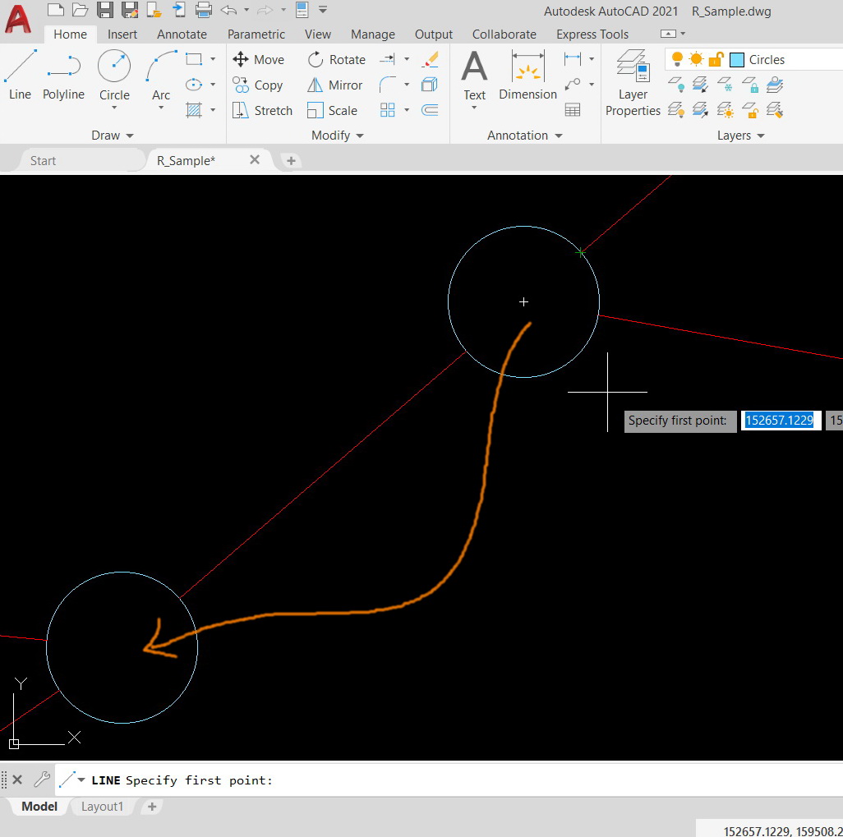Click the Plot printer icon
The height and width of the screenshot is (837, 843).
tap(204, 10)
